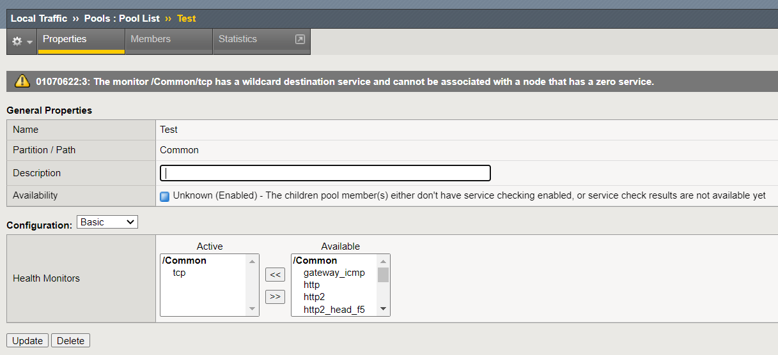Open the gear settings menu
Viewport: 778px width, 355px height.
click(21, 41)
